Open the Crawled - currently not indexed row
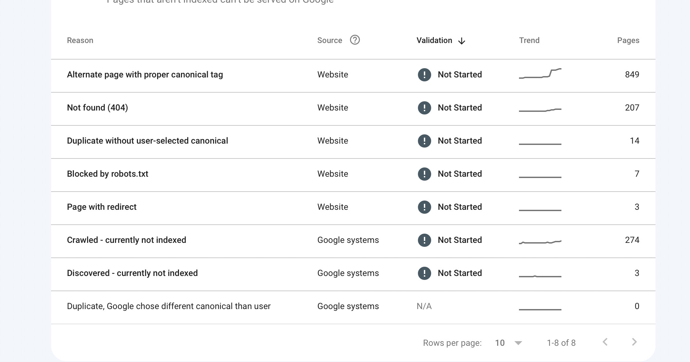The height and width of the screenshot is (362, 690). pos(126,240)
